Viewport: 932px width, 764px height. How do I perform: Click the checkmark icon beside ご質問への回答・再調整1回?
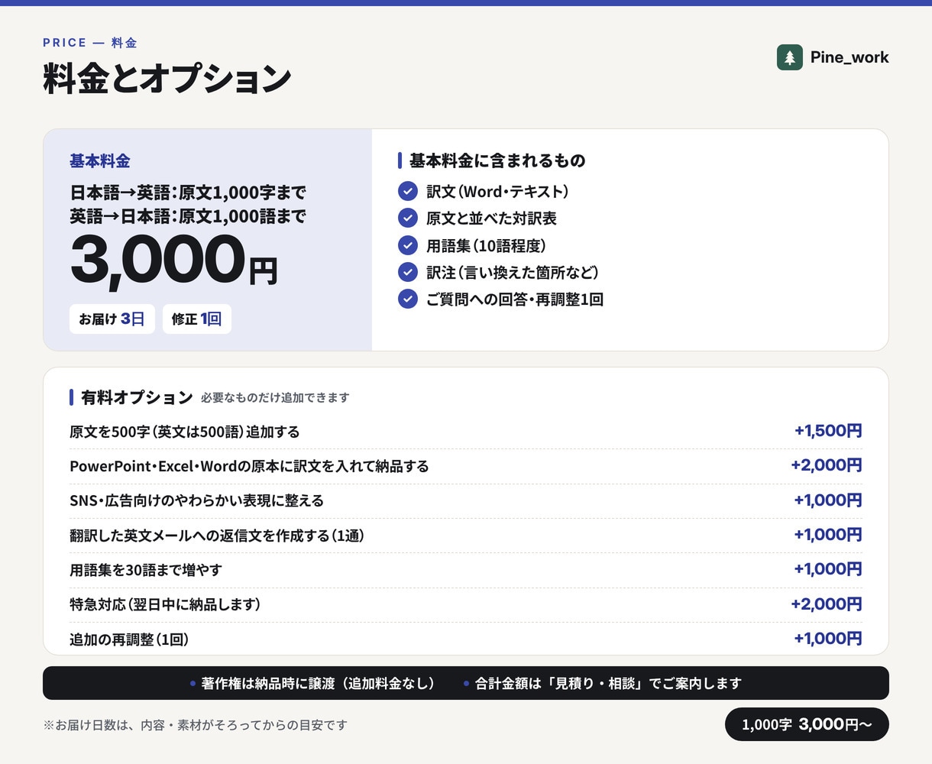pyautogui.click(x=408, y=299)
